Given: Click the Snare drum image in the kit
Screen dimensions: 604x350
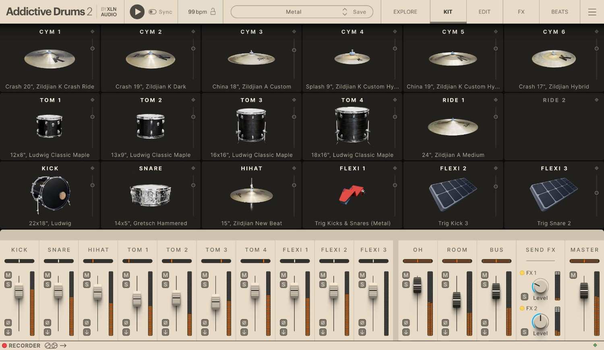Looking at the screenshot, I should (151, 194).
